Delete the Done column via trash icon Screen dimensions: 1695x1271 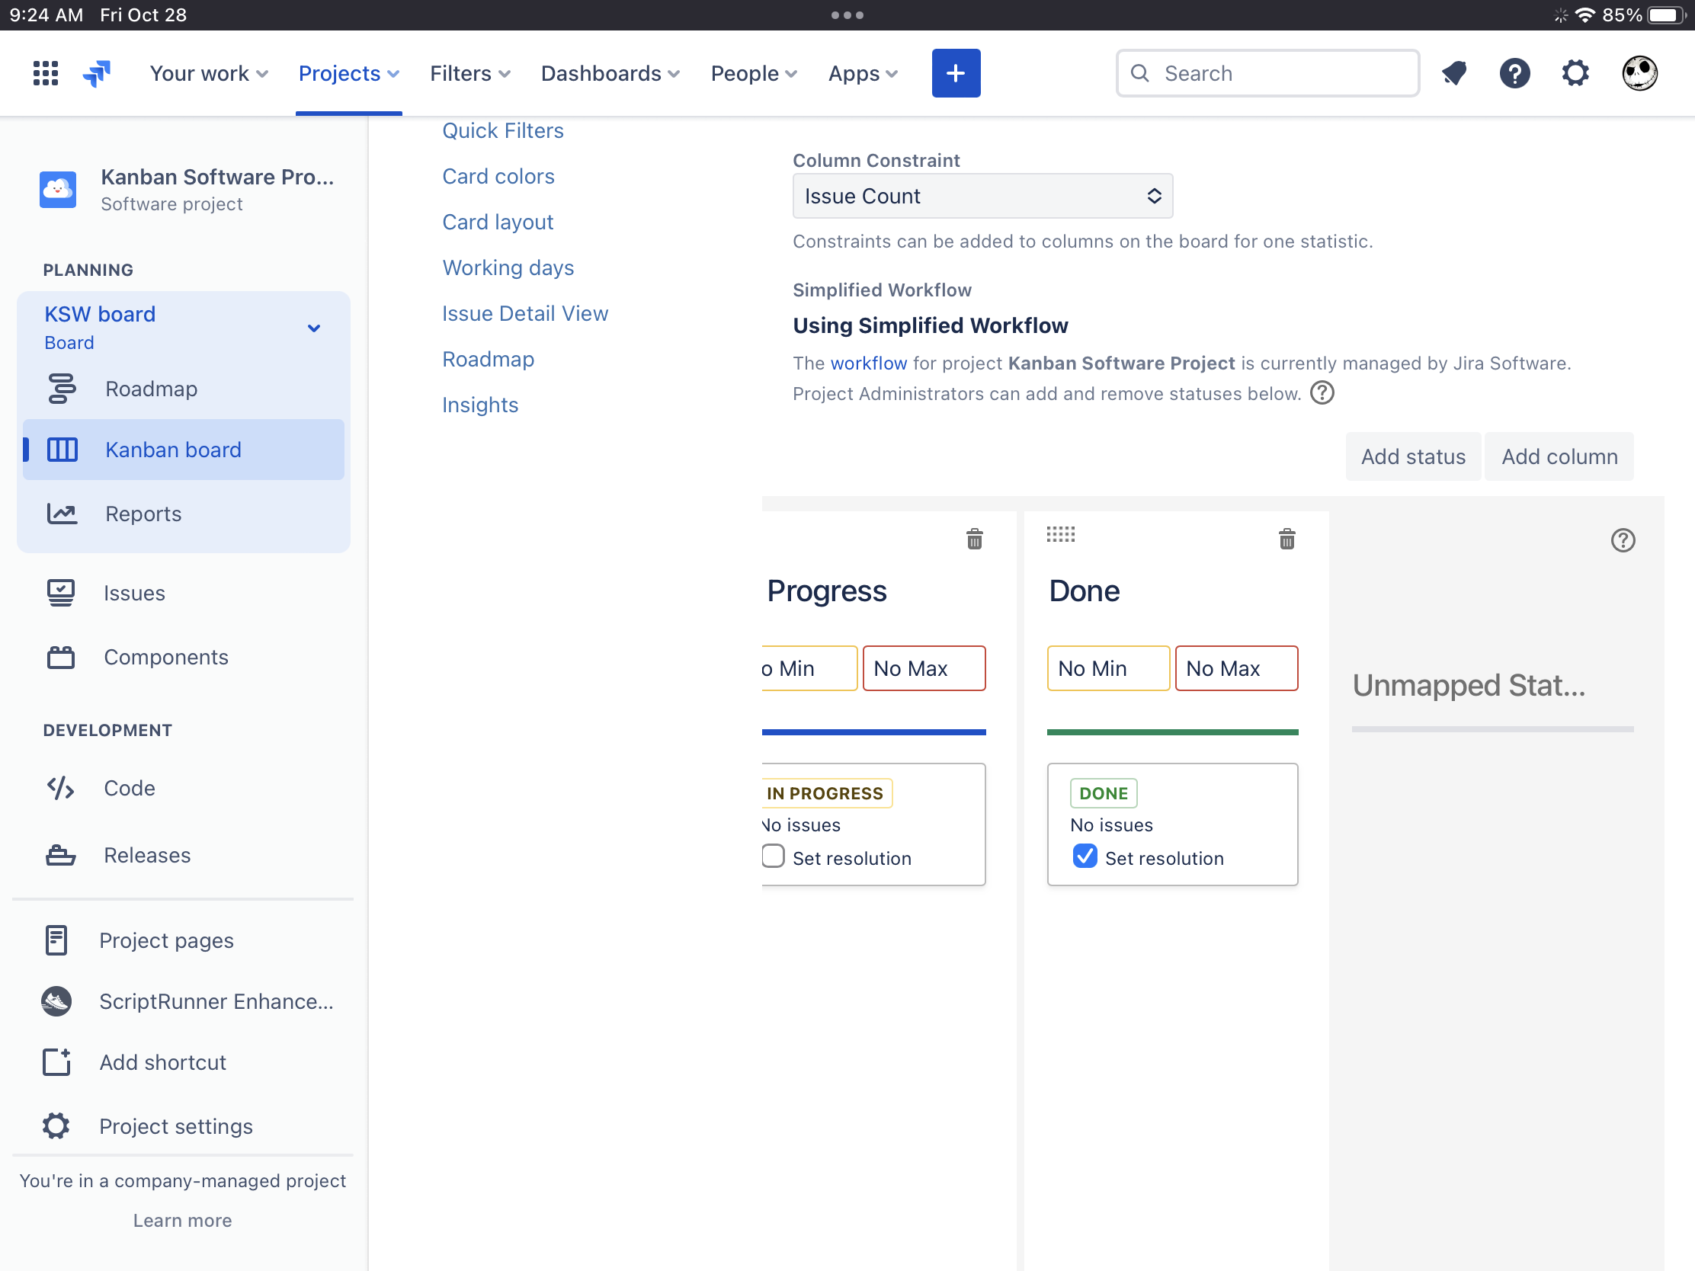point(1286,539)
